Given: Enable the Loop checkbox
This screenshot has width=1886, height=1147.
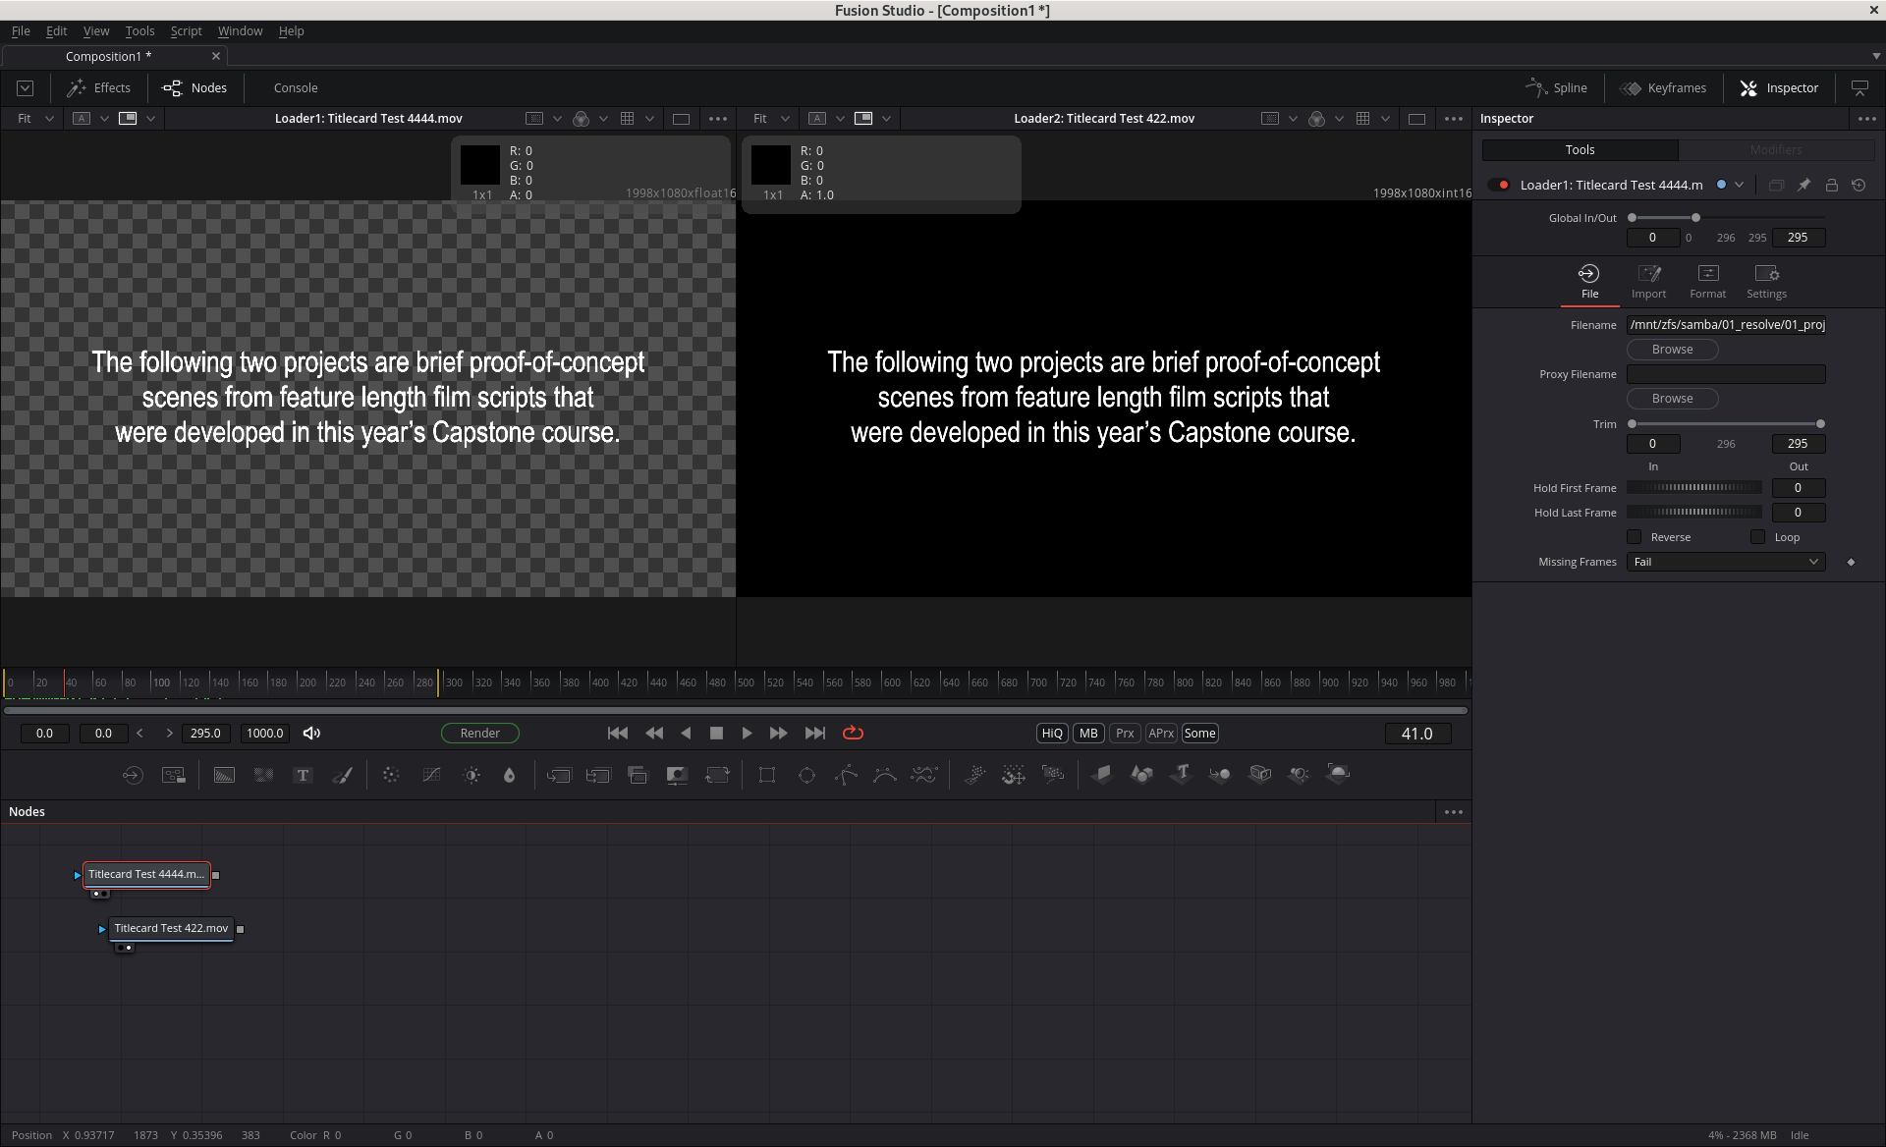Looking at the screenshot, I should (1758, 537).
